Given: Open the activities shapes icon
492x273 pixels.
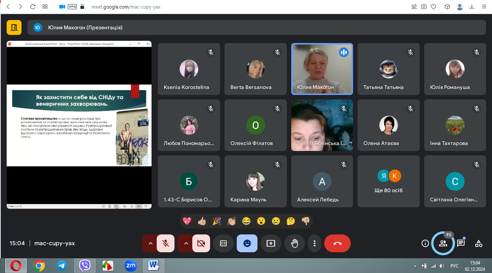Looking at the screenshot, I should [479, 243].
